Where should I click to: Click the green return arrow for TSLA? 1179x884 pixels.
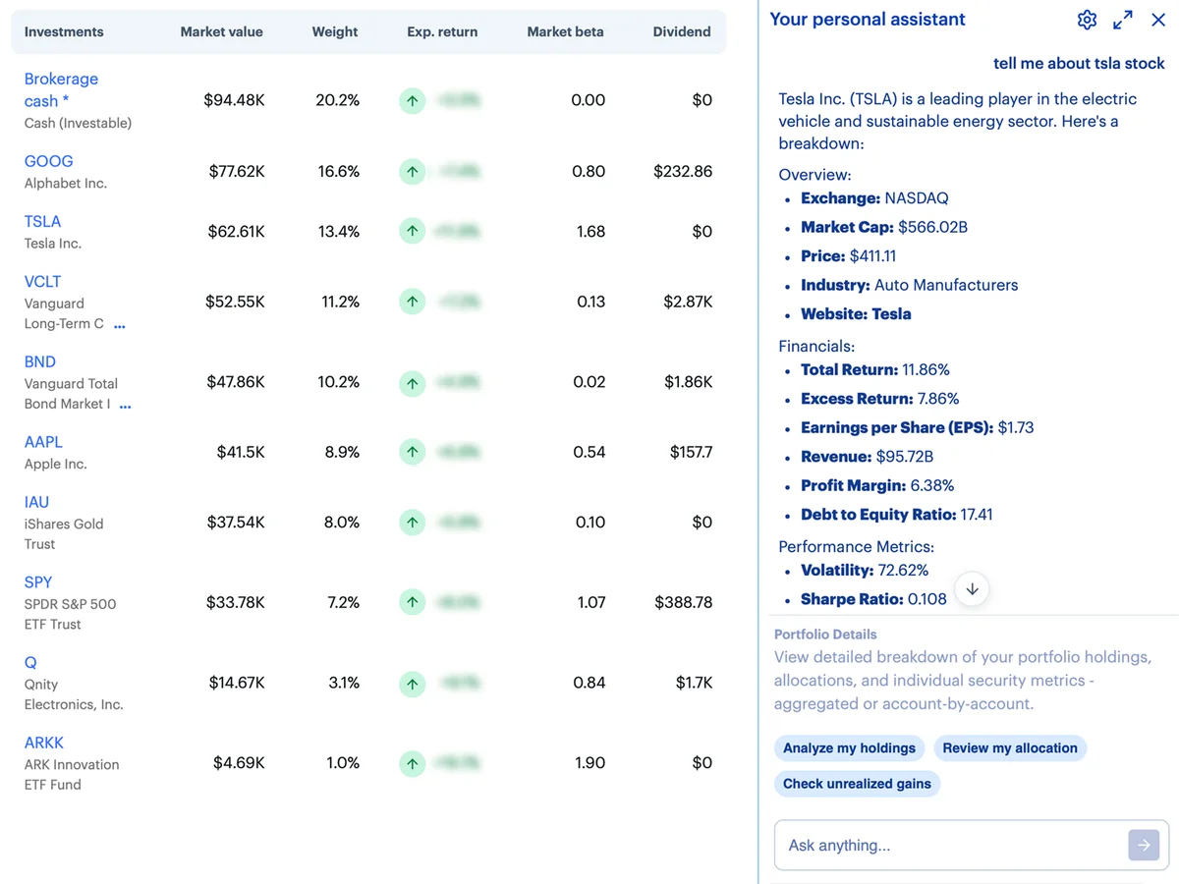click(412, 232)
